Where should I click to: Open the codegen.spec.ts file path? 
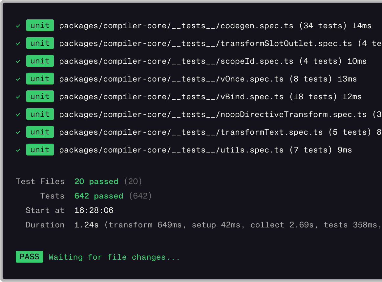click(x=176, y=26)
